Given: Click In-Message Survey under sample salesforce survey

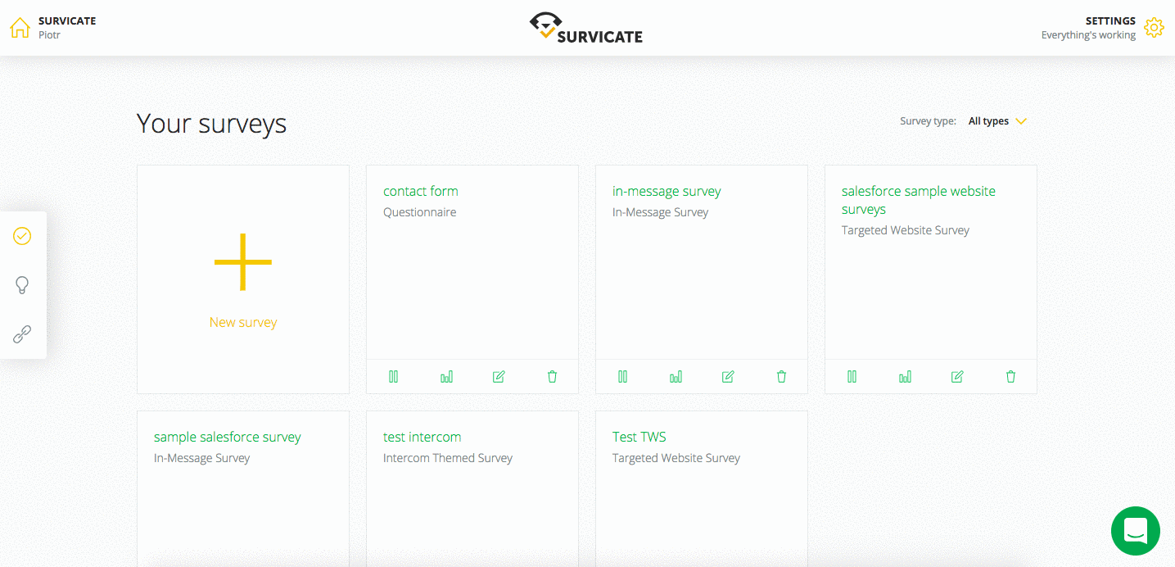Looking at the screenshot, I should [202, 458].
